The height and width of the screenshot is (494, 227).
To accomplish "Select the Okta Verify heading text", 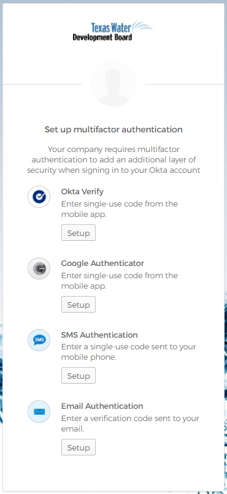I will pyautogui.click(x=82, y=192).
